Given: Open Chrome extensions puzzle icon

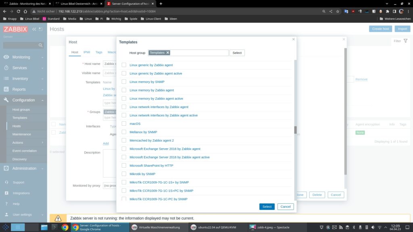Looking at the screenshot, I should [388, 11].
